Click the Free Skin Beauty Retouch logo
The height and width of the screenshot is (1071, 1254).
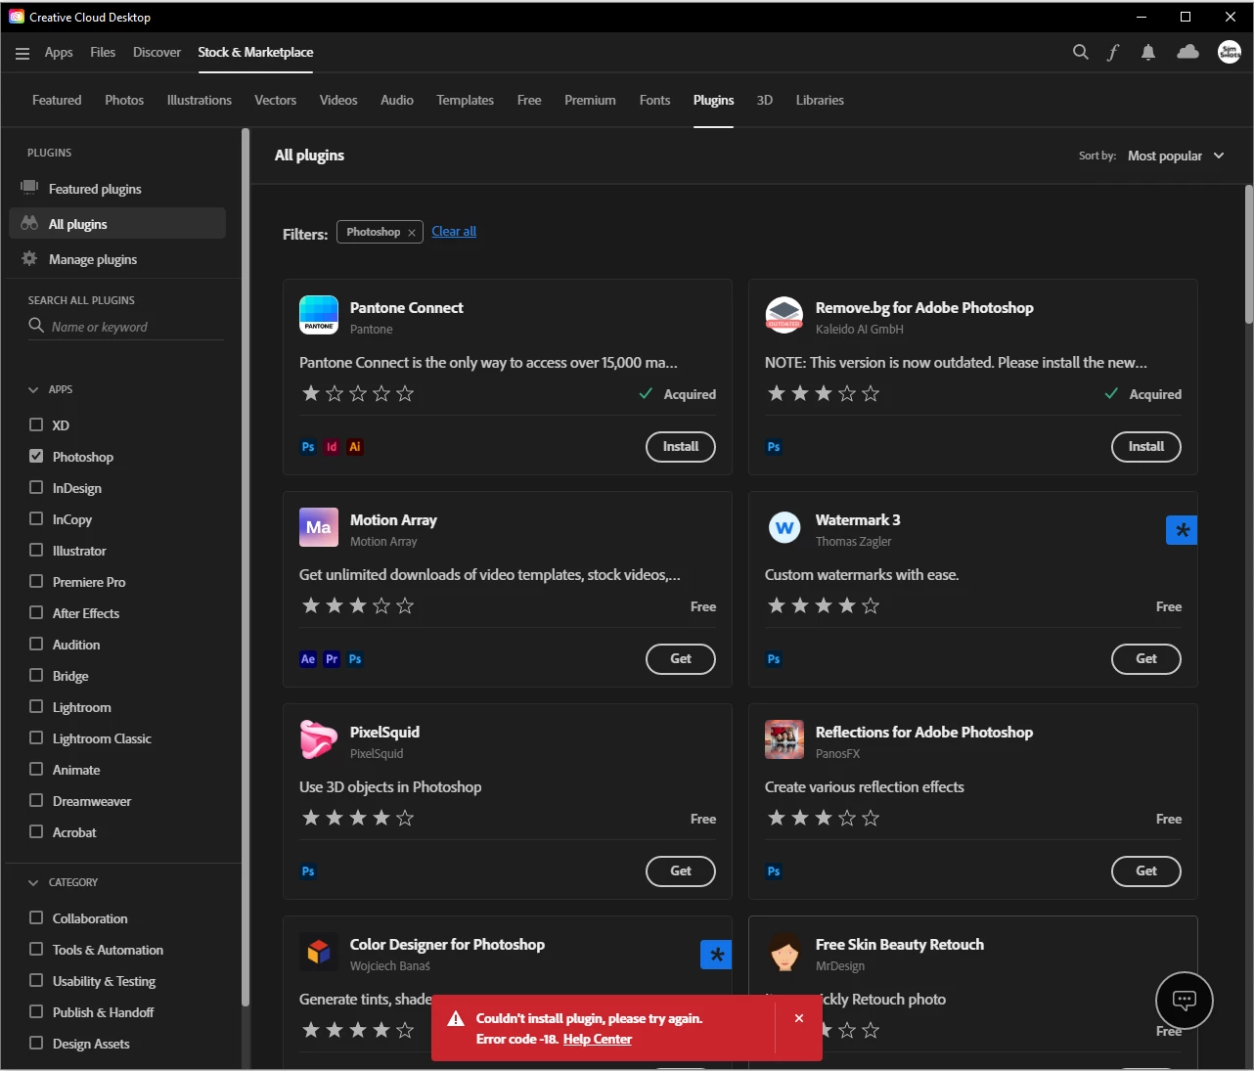click(784, 952)
